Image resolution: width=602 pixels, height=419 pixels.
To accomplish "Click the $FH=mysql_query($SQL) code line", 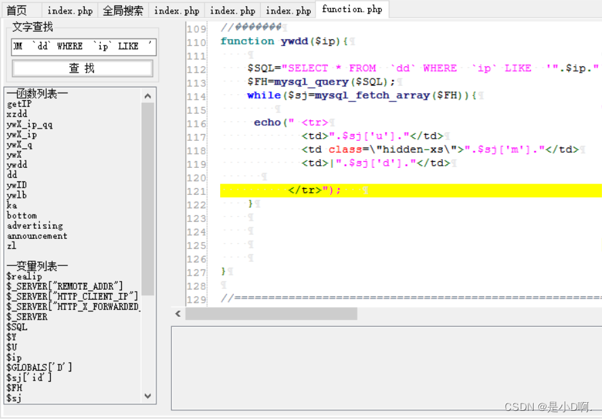I will (321, 82).
